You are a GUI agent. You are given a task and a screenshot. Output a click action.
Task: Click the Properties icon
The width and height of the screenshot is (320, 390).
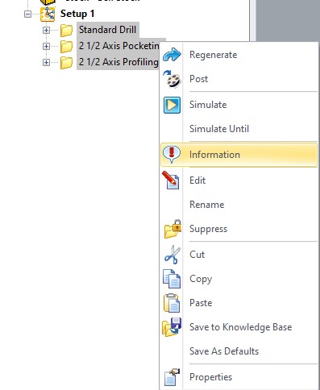point(172,377)
